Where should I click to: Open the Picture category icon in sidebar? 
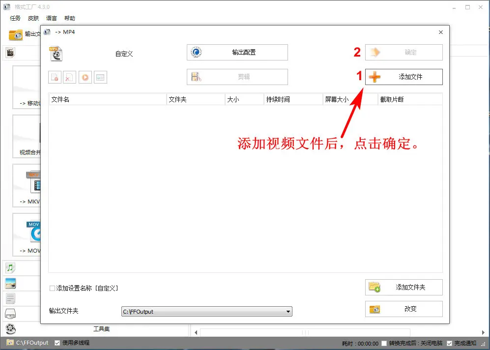[x=10, y=283]
